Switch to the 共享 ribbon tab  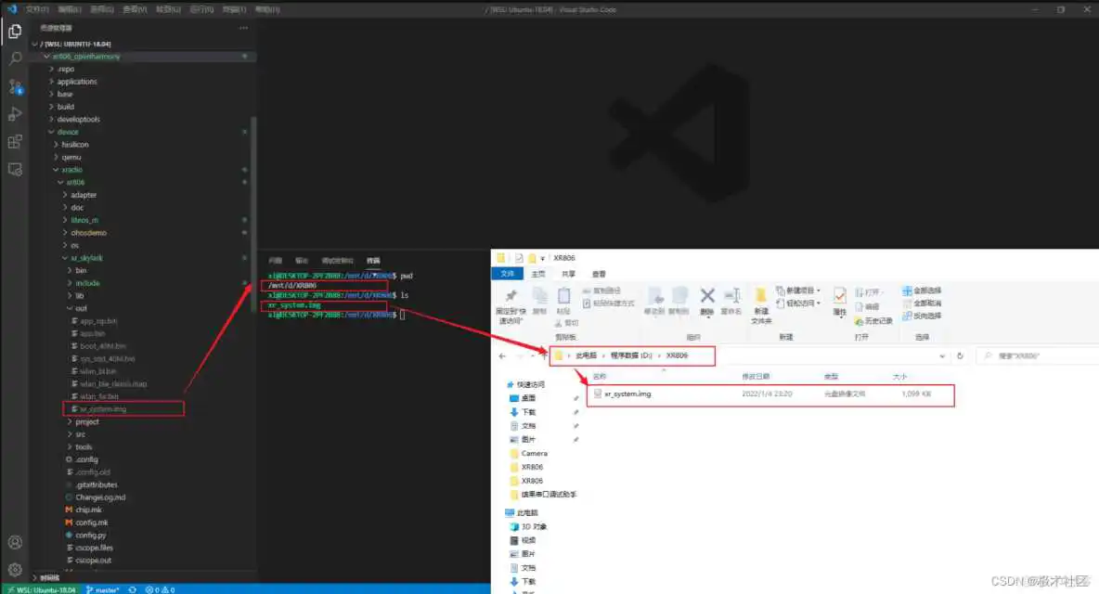pos(568,274)
